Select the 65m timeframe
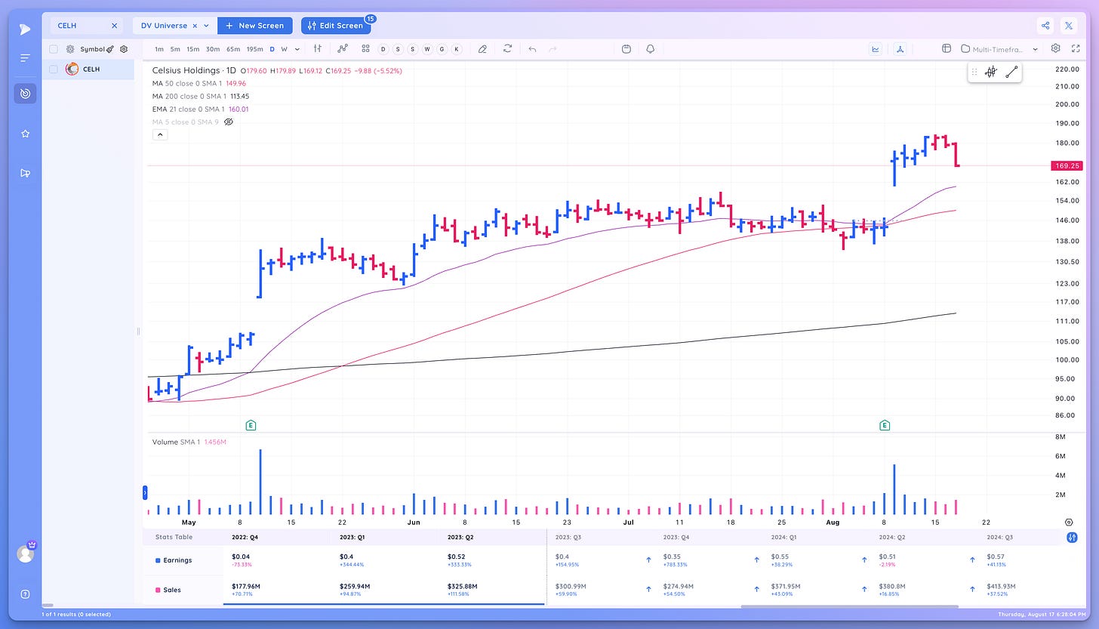Image resolution: width=1099 pixels, height=629 pixels. coord(233,49)
